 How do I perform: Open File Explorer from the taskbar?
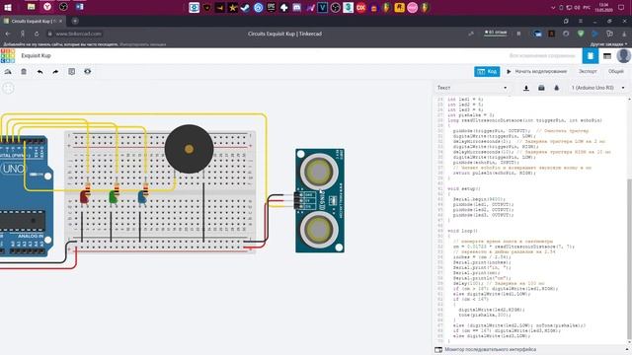[x=31, y=7]
